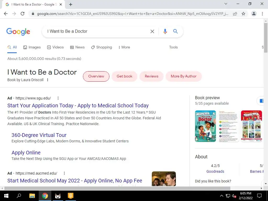Screen dimensions: 268x201
Task: Open 'Start Medical School May 2022' ad link
Action: pos(75,181)
